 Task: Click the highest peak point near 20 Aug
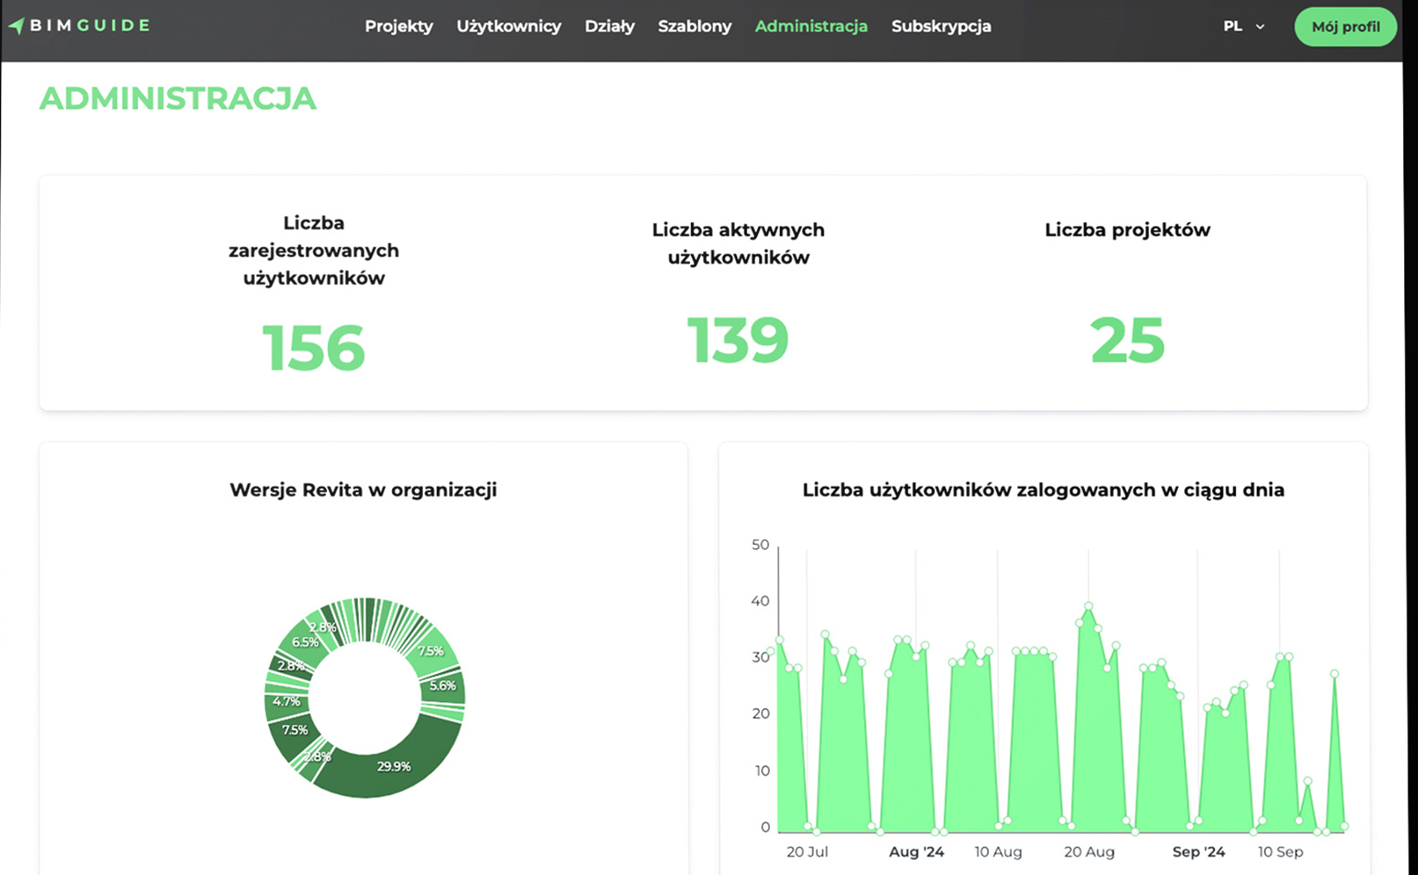pyautogui.click(x=1088, y=606)
